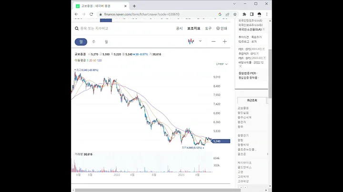Toggle the 20-day moving average
343x192 pixels.
(x=91, y=60)
